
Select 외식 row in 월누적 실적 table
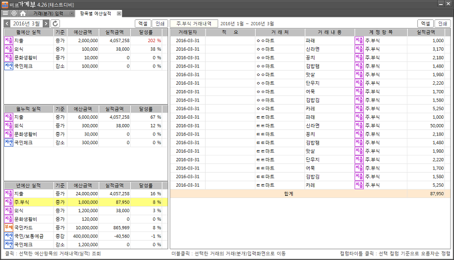[85, 126]
